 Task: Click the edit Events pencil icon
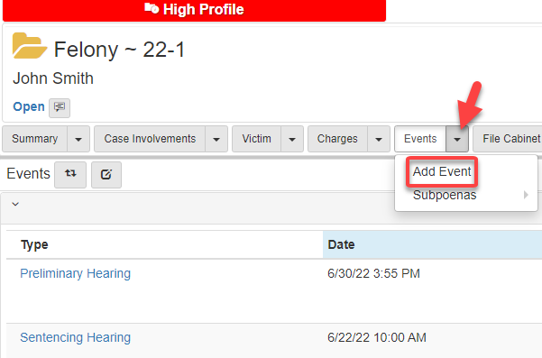pos(106,175)
